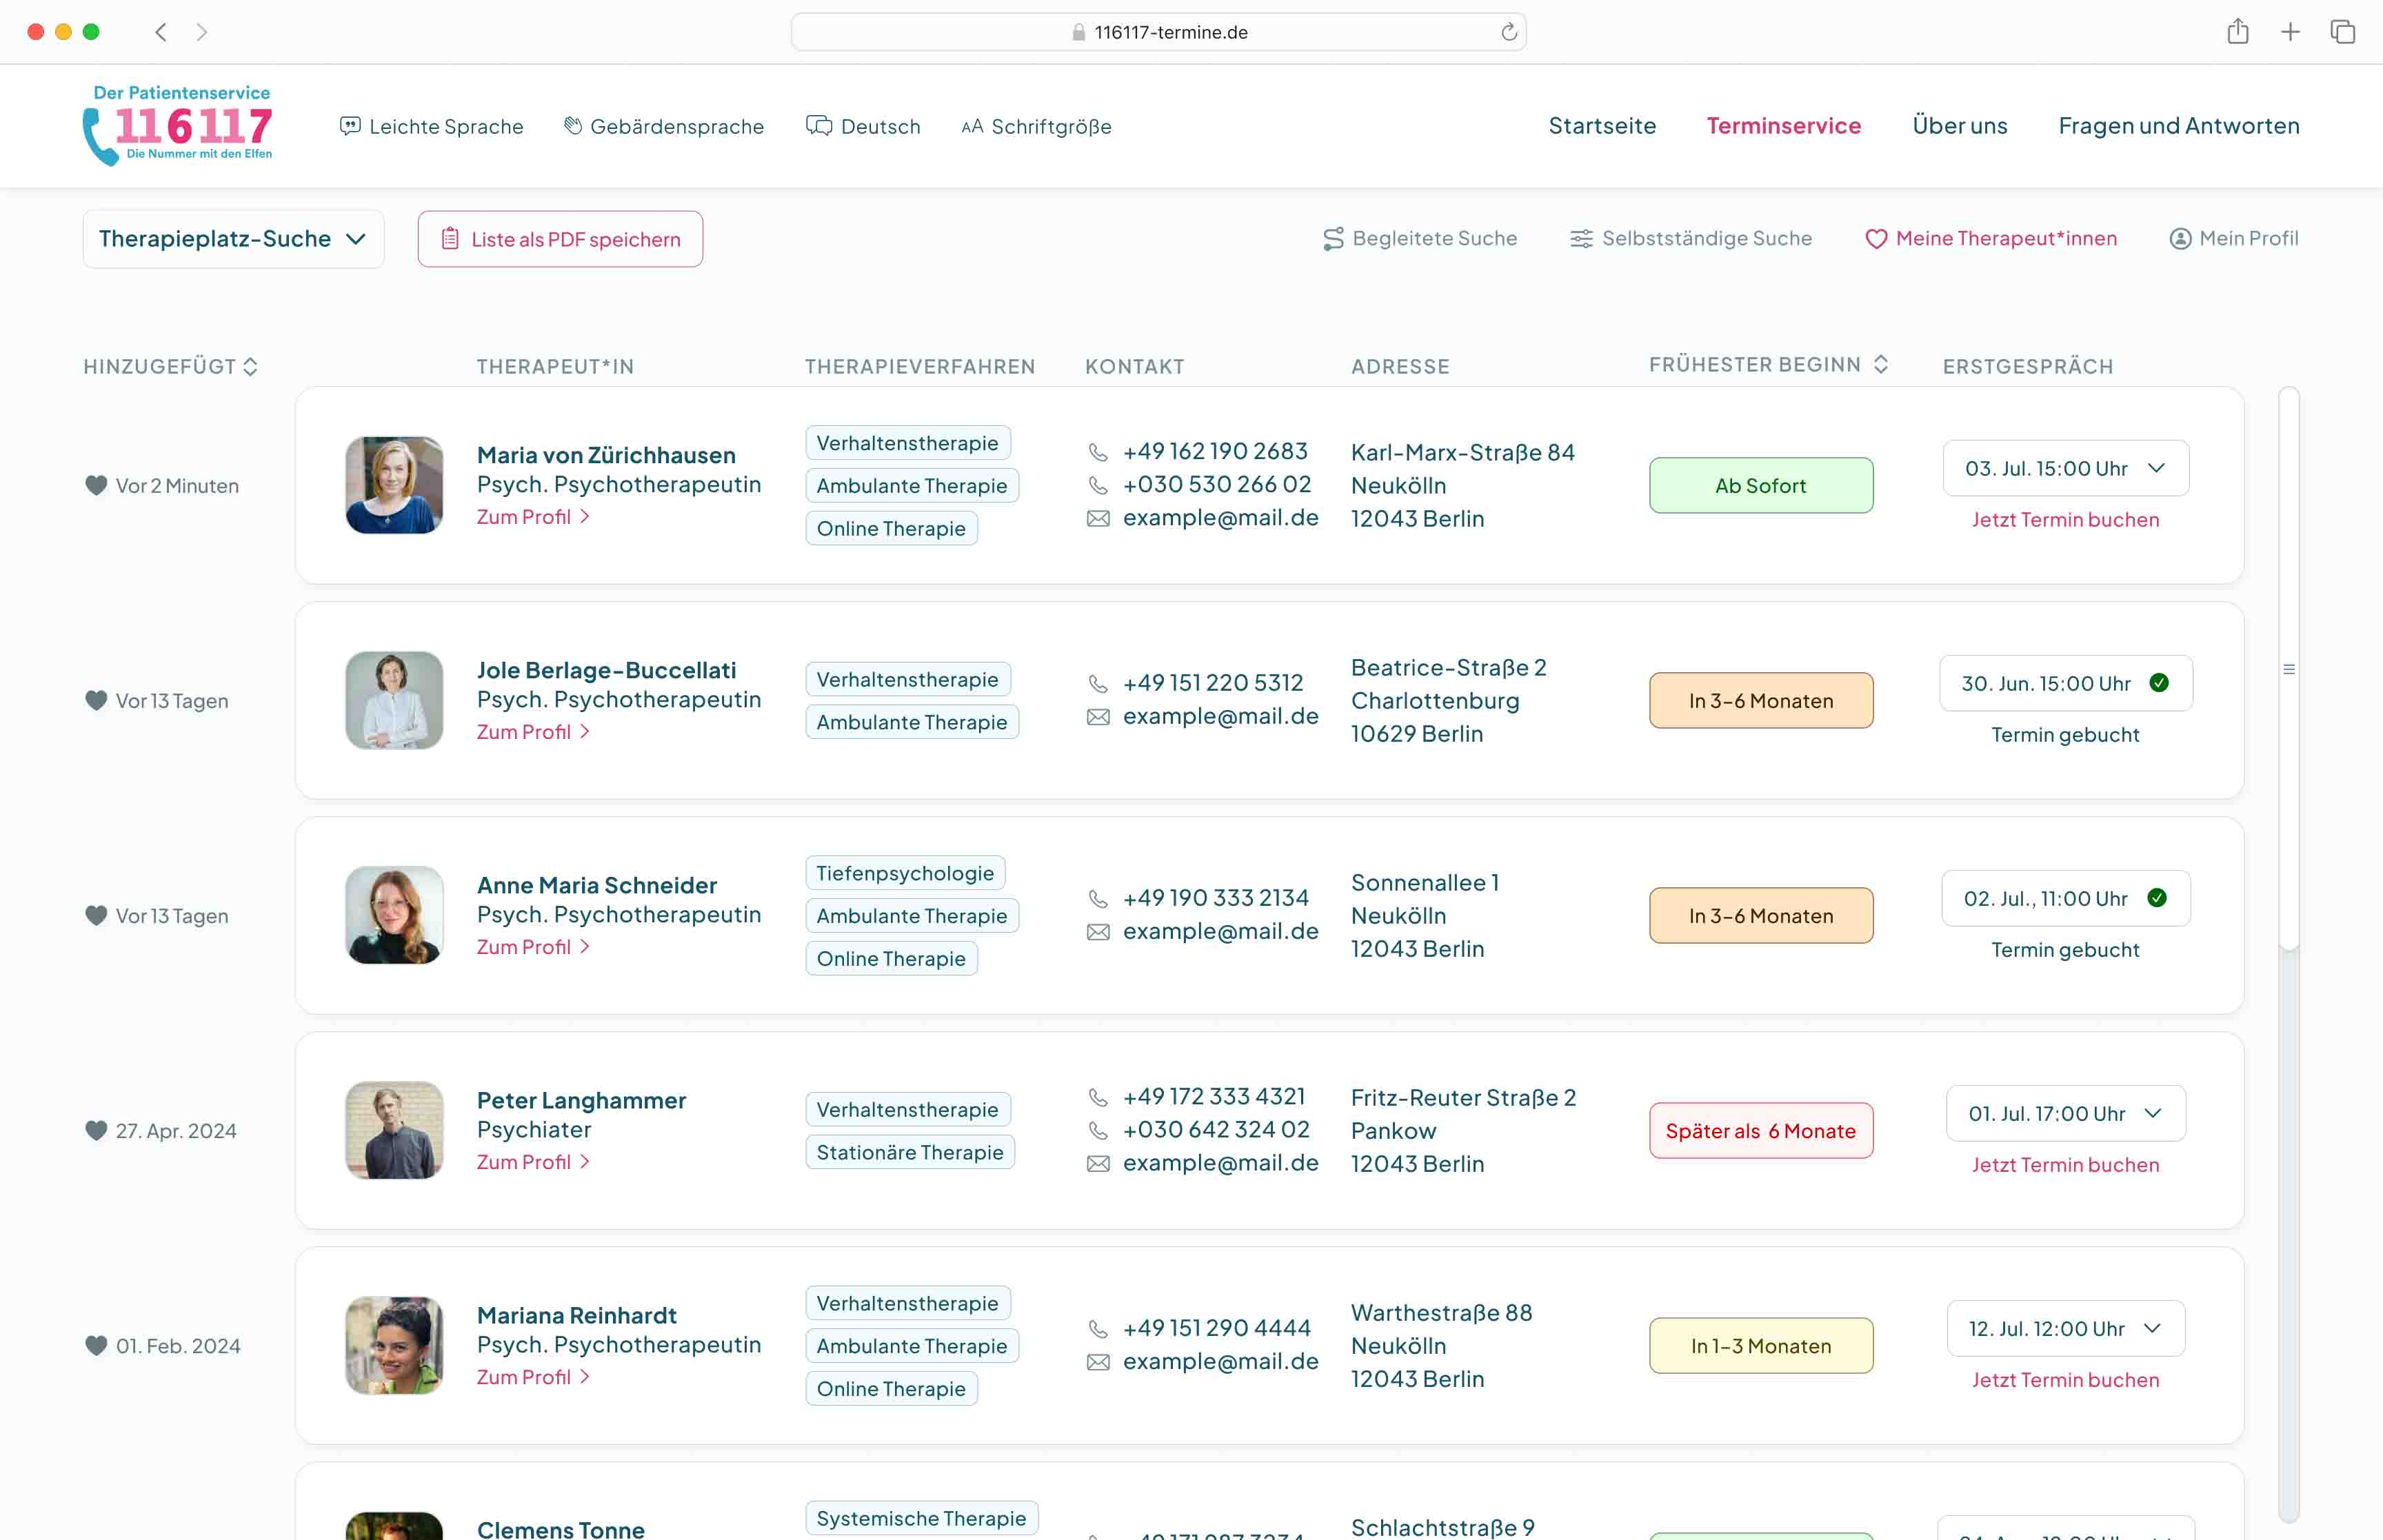Toggle the favorite heart in Anne Maria Schneider's row
The height and width of the screenshot is (1540, 2383).
point(96,915)
